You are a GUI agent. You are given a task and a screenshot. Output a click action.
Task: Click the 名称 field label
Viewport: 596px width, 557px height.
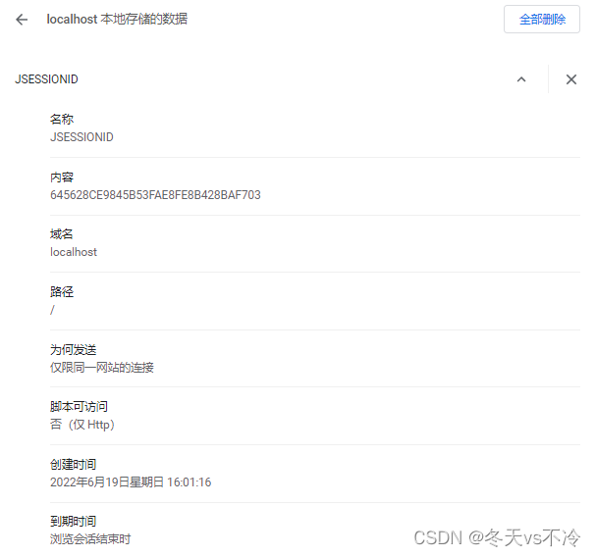pos(62,120)
